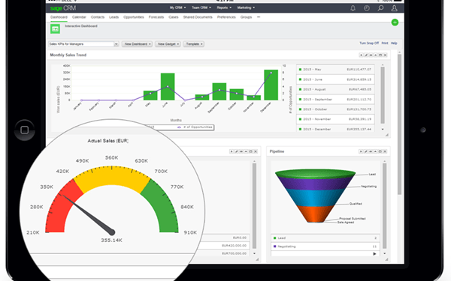Open the New Gadget dropdown button
This screenshot has width=451, height=281.
pyautogui.click(x=168, y=44)
